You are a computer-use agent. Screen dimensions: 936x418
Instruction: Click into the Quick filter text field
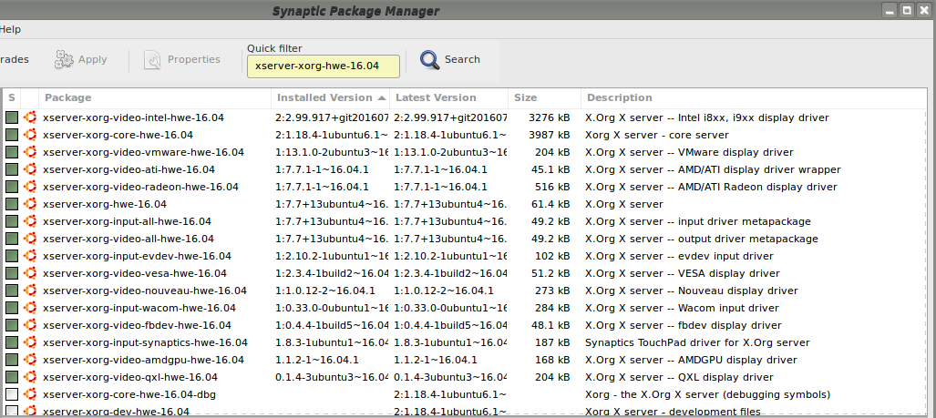324,66
